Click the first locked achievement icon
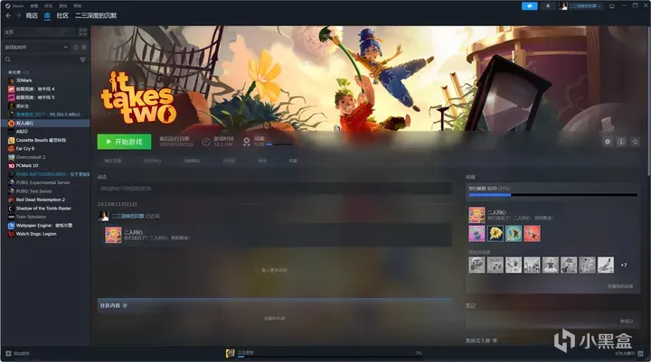The width and height of the screenshot is (651, 362). click(x=476, y=265)
